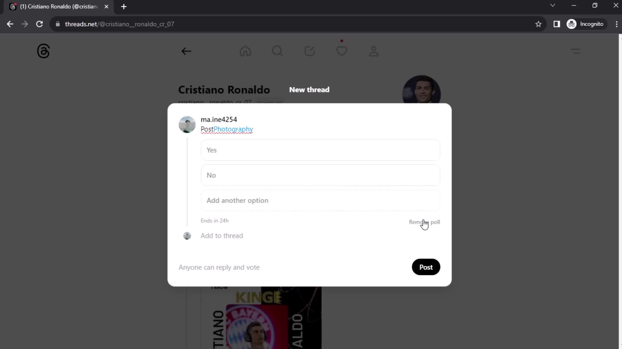This screenshot has width=622, height=349.
Task: Click Remove poll option
Action: tap(424, 222)
